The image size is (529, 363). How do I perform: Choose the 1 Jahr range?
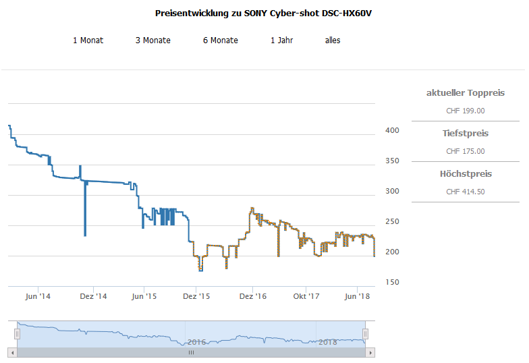tap(281, 40)
